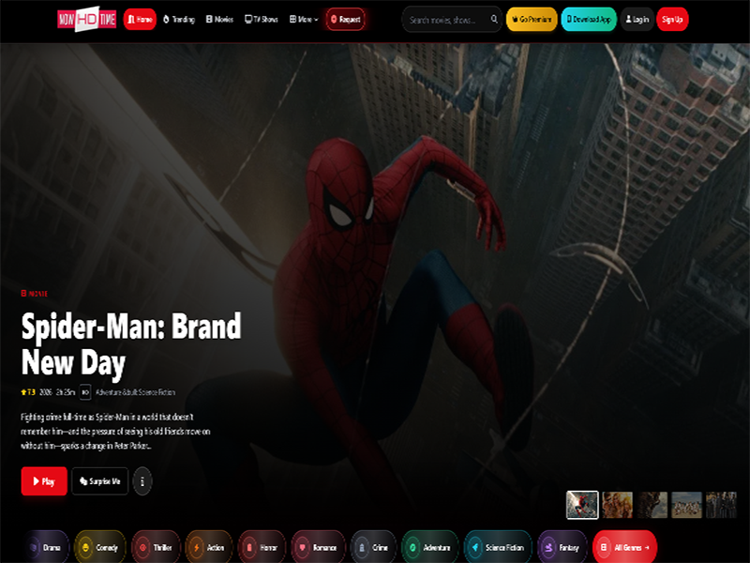This screenshot has width=750, height=563.
Task: Browse the Science Fiction genre
Action: pos(498,547)
